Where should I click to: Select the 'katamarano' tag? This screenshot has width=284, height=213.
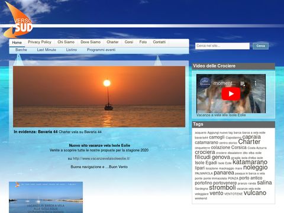coord(250,162)
